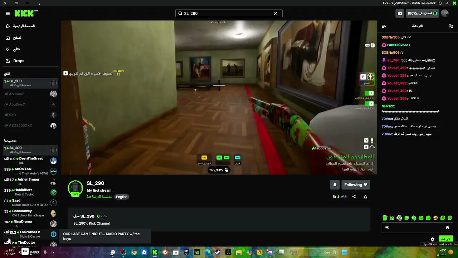
Task: Open Steam from the taskbar
Action: [x=217, y=252]
